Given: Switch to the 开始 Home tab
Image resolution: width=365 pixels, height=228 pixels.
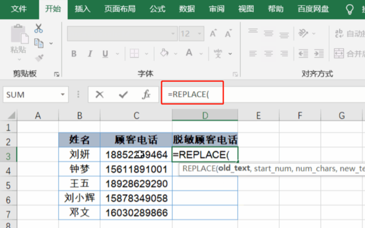Looking at the screenshot, I should pos(53,9).
